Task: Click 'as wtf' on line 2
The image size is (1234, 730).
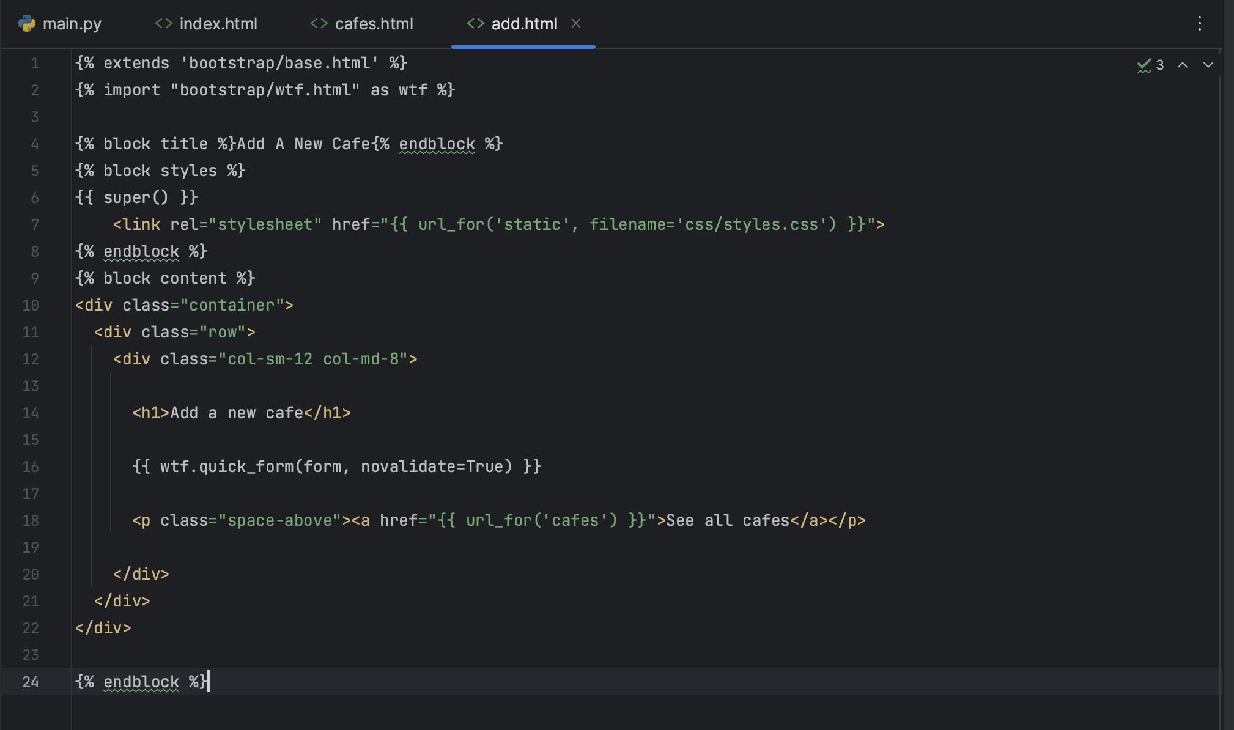Action: (399, 90)
